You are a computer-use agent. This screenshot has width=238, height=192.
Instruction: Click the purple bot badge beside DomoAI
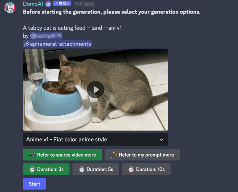[48, 4]
